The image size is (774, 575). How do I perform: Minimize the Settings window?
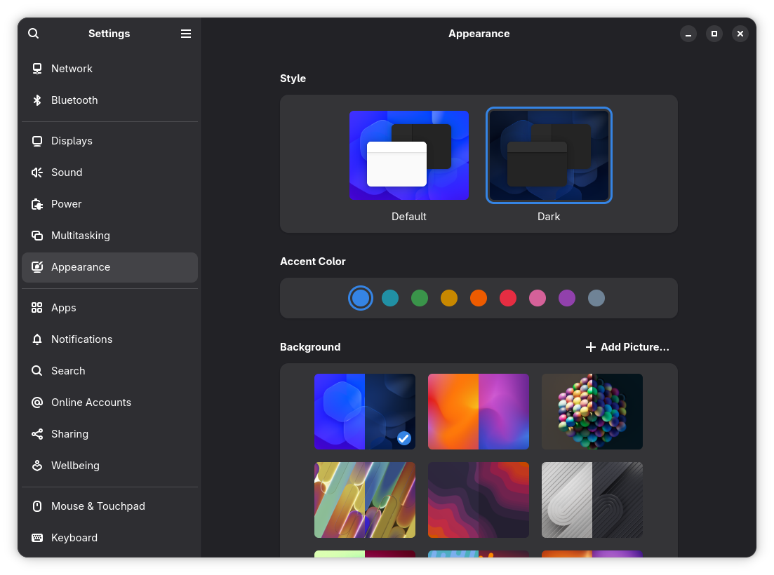tap(688, 34)
